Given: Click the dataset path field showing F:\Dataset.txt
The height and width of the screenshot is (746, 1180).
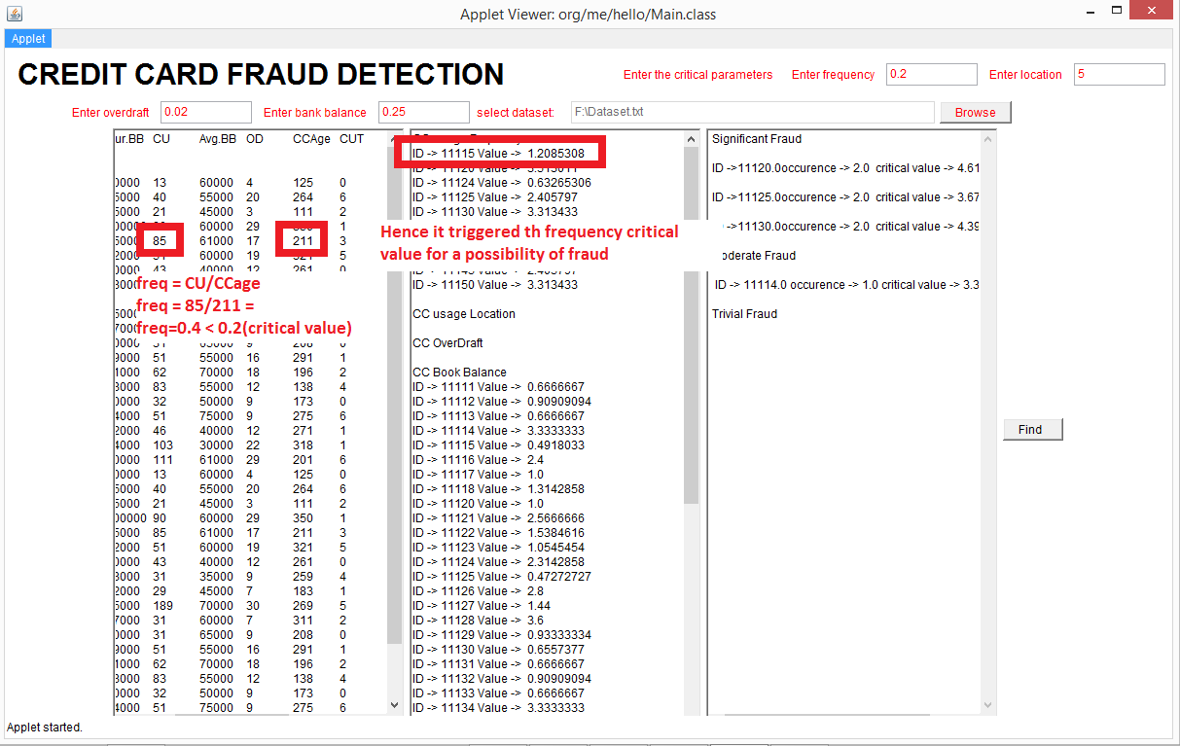Looking at the screenshot, I should (751, 113).
